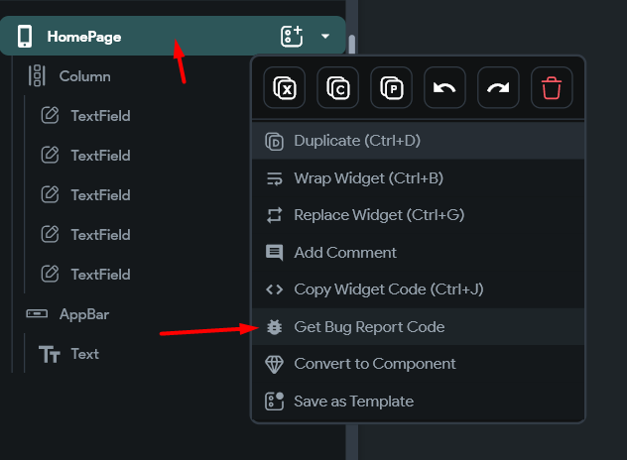Click the bug icon beside Get Bug Report Code
Screen dimensions: 627x460
click(274, 327)
